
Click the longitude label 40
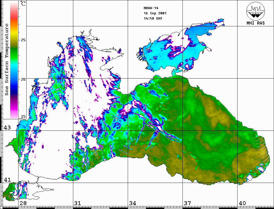tap(242, 203)
